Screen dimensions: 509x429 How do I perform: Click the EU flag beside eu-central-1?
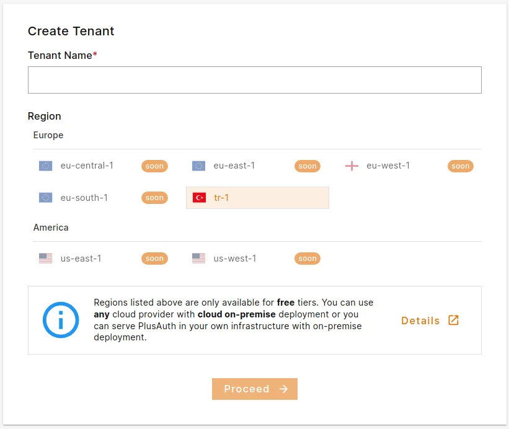[45, 166]
